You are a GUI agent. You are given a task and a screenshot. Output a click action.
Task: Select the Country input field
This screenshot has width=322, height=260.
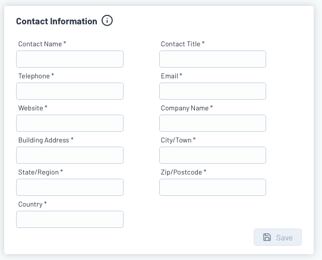[x=70, y=219]
